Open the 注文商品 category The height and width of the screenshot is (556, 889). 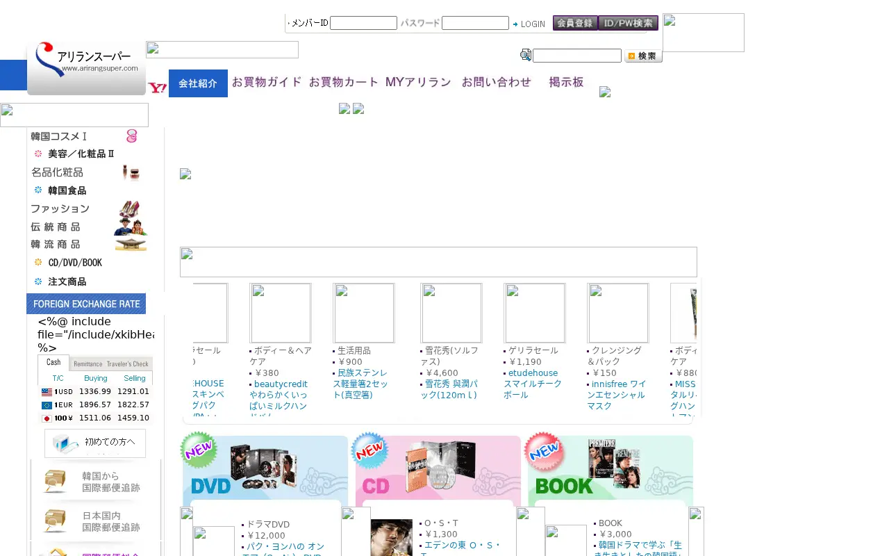click(x=86, y=281)
